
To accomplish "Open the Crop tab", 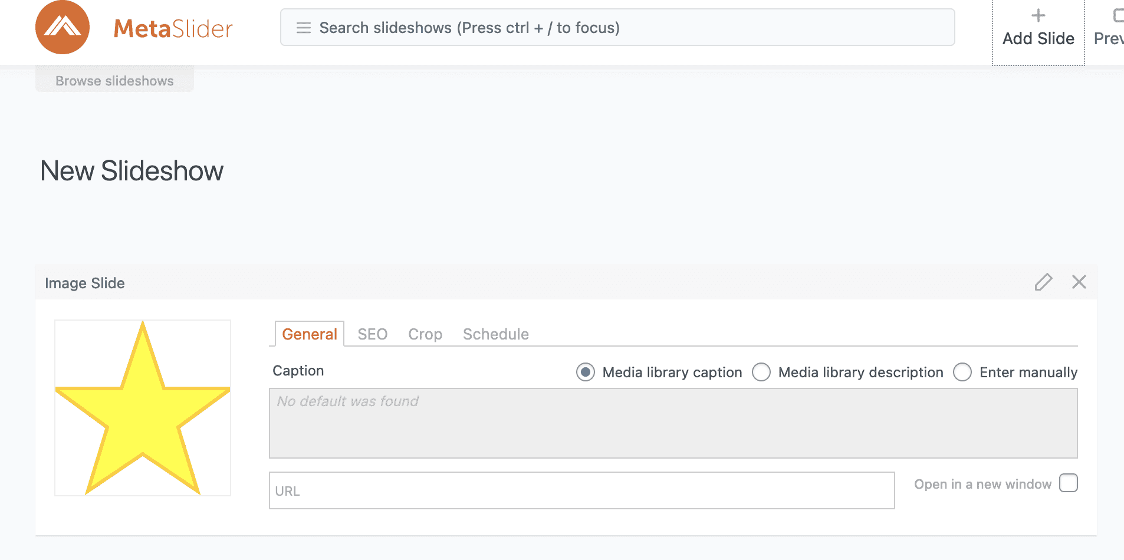I will [425, 334].
